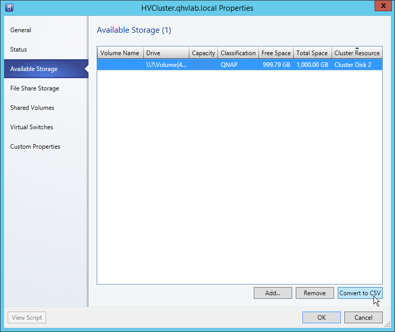This screenshot has height=332, width=395.
Task: Sort by Volume Name column
Action: pyautogui.click(x=120, y=53)
